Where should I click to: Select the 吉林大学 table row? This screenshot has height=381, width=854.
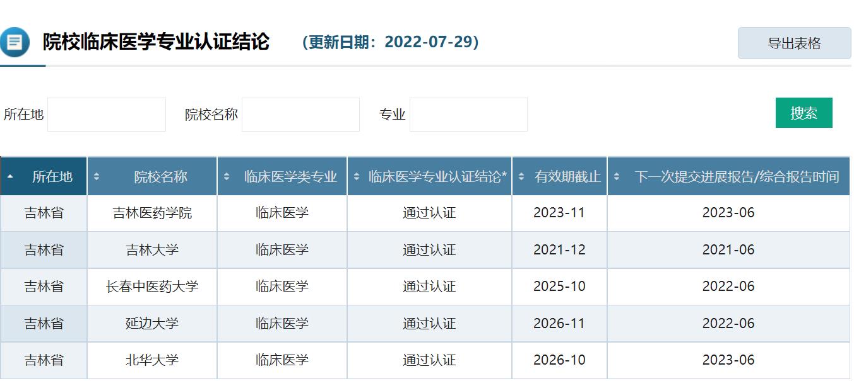click(427, 249)
